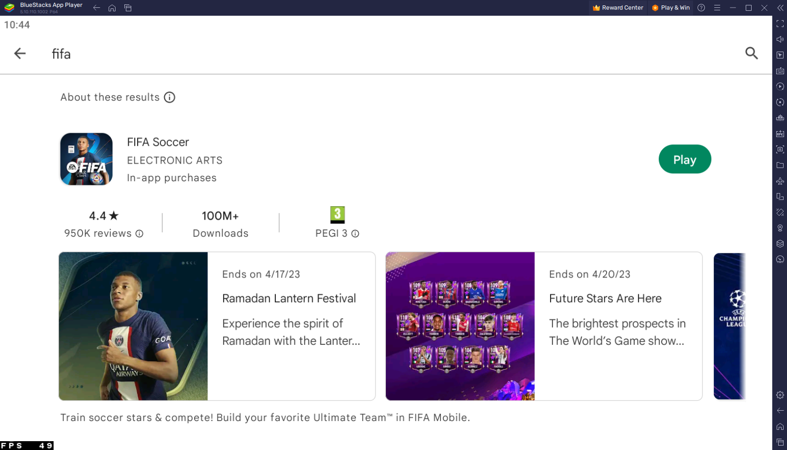Open the macro recorder play icon
The image size is (787, 450).
coord(780,86)
